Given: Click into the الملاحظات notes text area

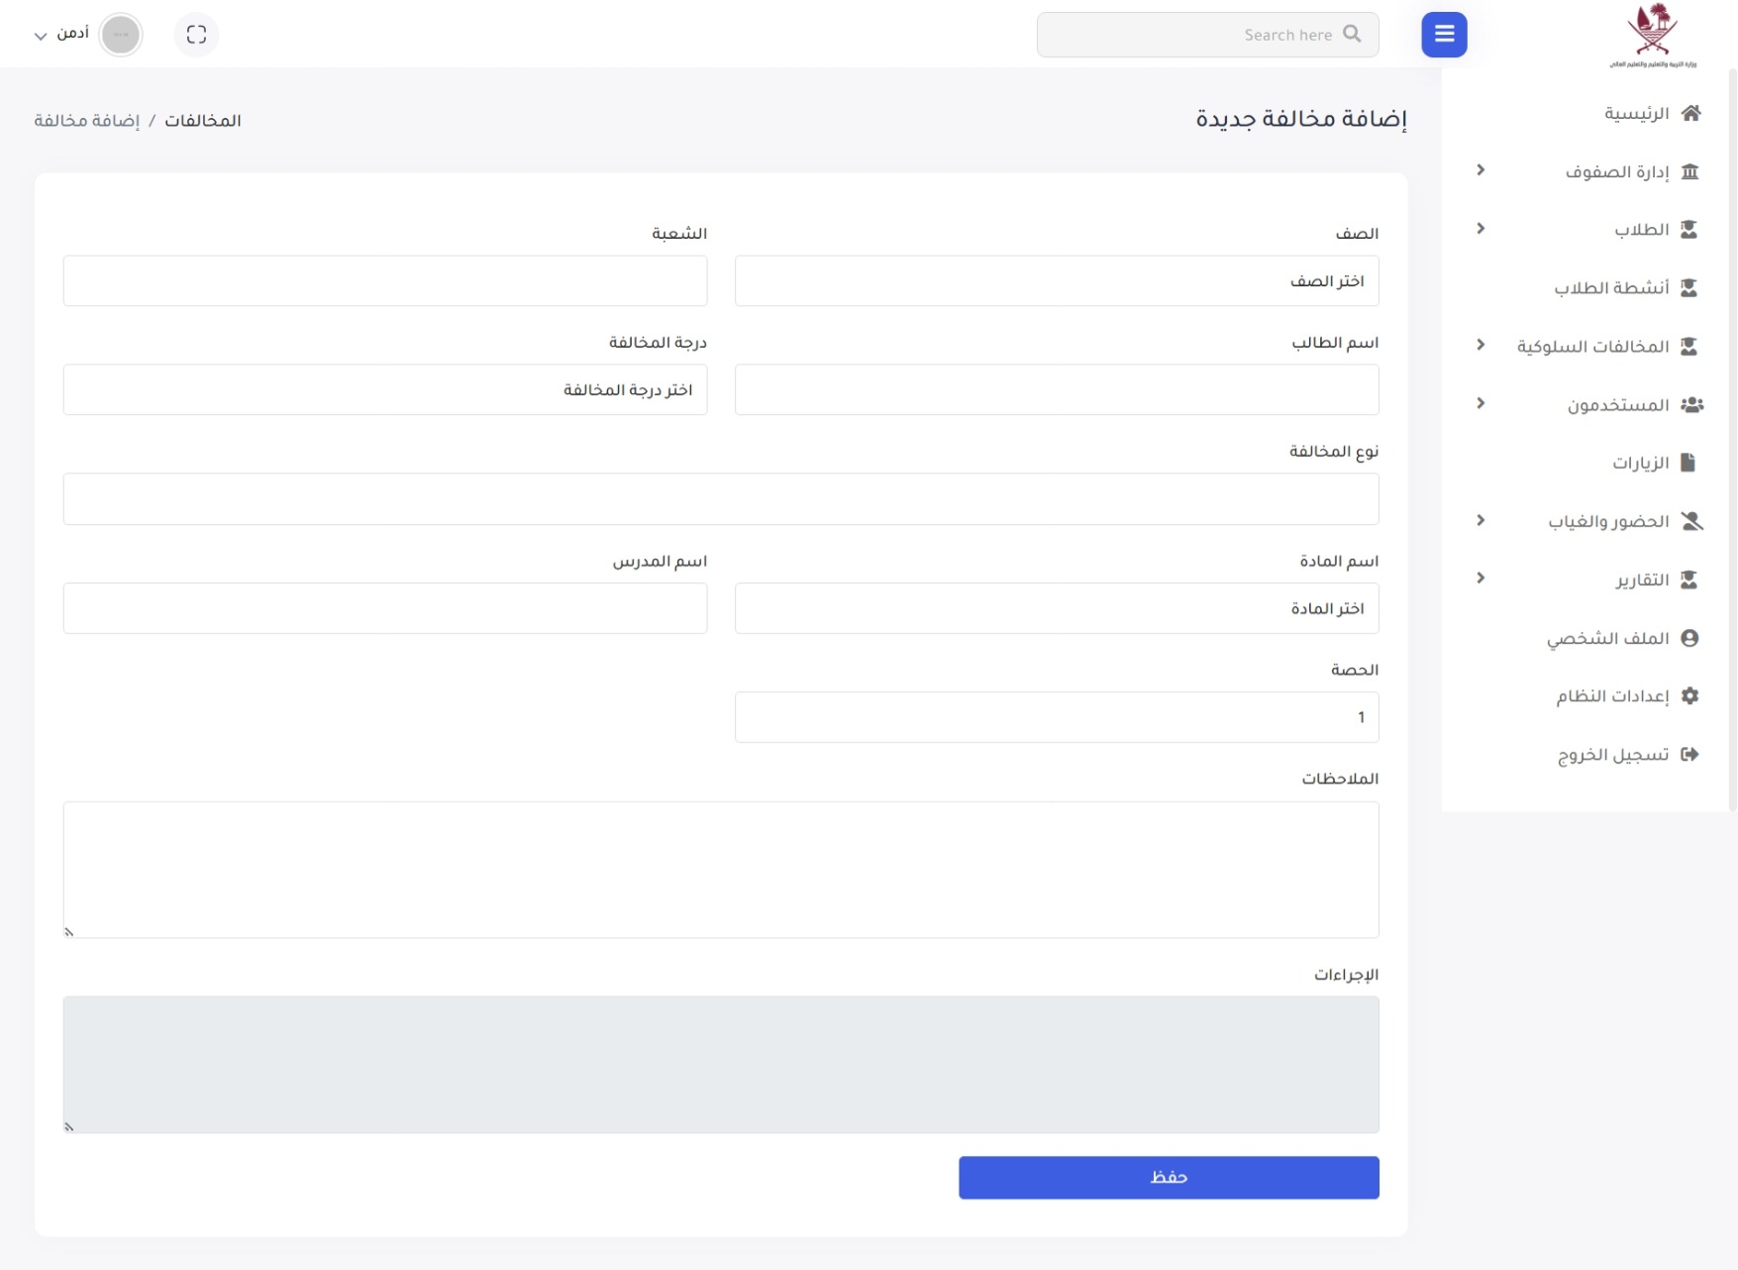Looking at the screenshot, I should coord(720,869).
